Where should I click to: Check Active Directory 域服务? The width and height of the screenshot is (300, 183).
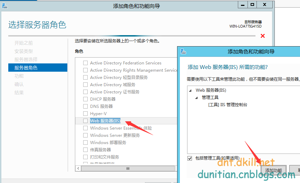[x=86, y=85]
